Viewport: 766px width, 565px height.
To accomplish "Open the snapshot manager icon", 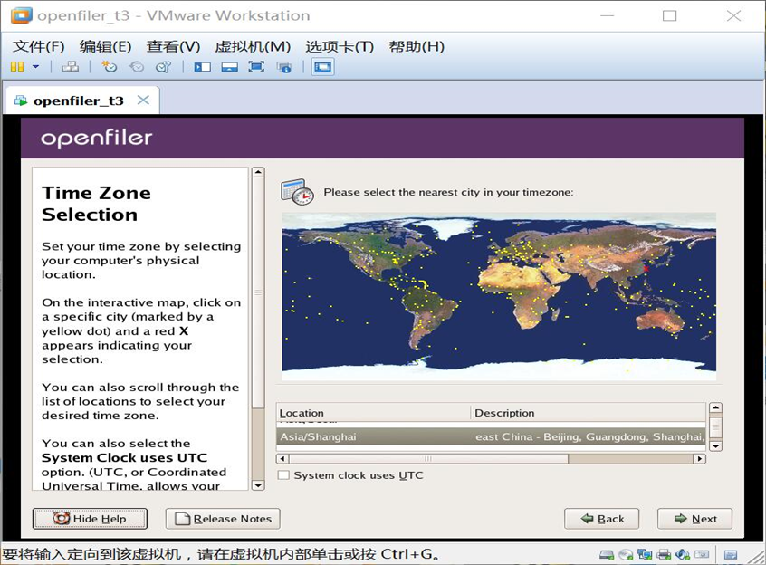I will point(164,66).
